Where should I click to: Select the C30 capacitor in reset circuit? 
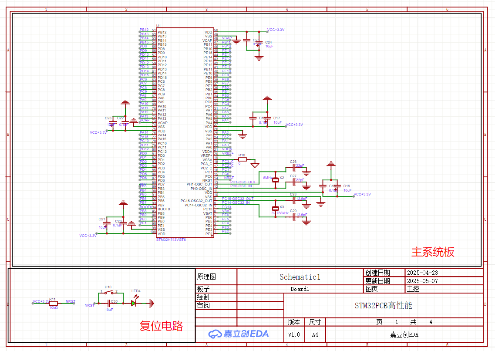pyautogui.click(x=108, y=304)
